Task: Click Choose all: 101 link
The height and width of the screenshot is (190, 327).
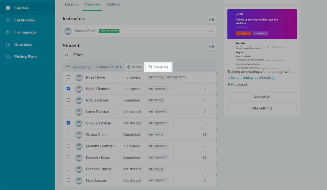Action: point(109,67)
